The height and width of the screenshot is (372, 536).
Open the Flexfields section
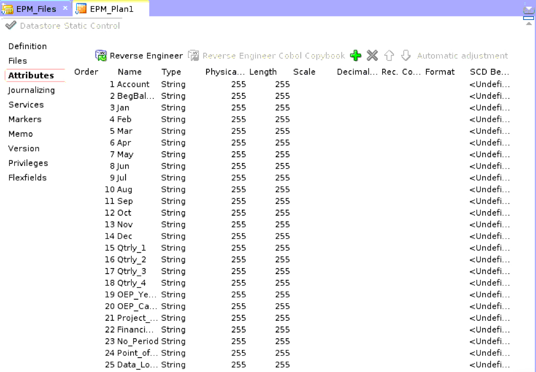tap(27, 178)
